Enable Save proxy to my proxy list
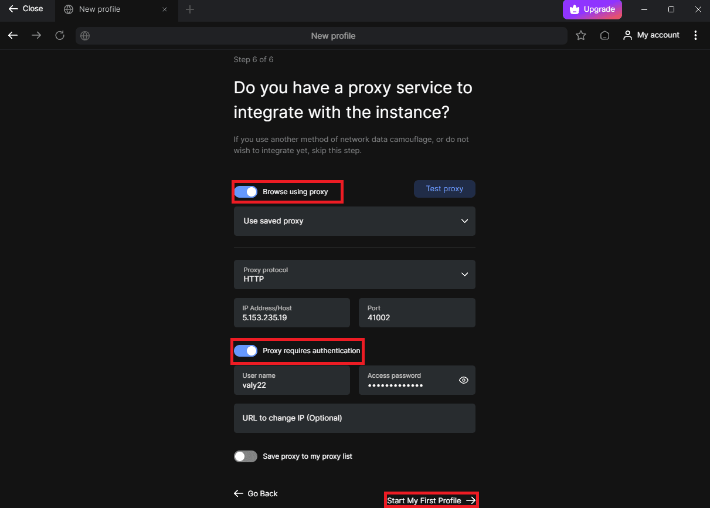This screenshot has width=710, height=508. click(x=245, y=456)
